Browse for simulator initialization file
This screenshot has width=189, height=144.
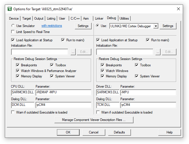pos(73,52)
